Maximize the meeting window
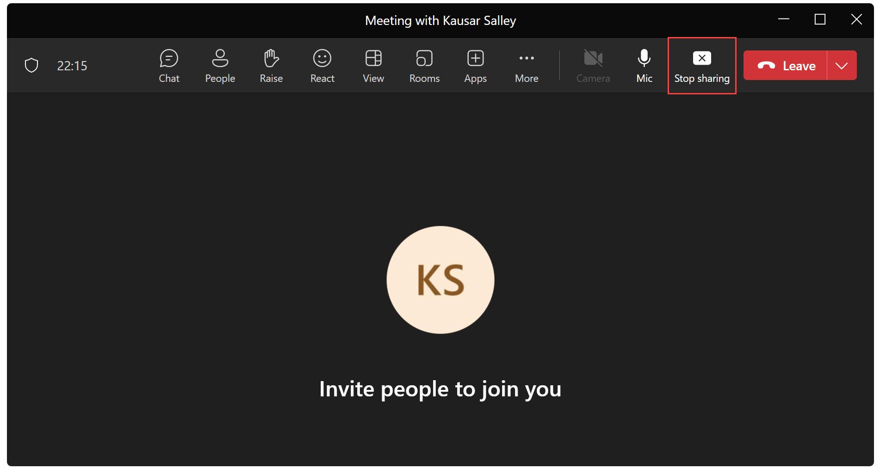880x469 pixels. [x=820, y=20]
